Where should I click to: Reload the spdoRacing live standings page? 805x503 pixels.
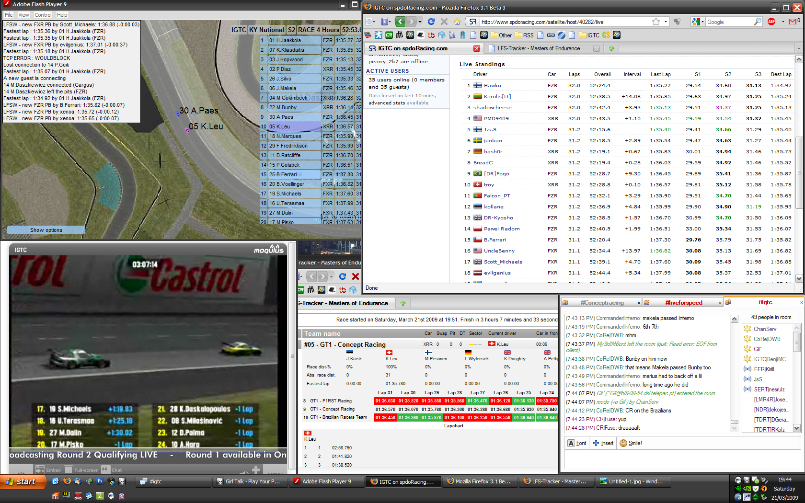click(431, 22)
